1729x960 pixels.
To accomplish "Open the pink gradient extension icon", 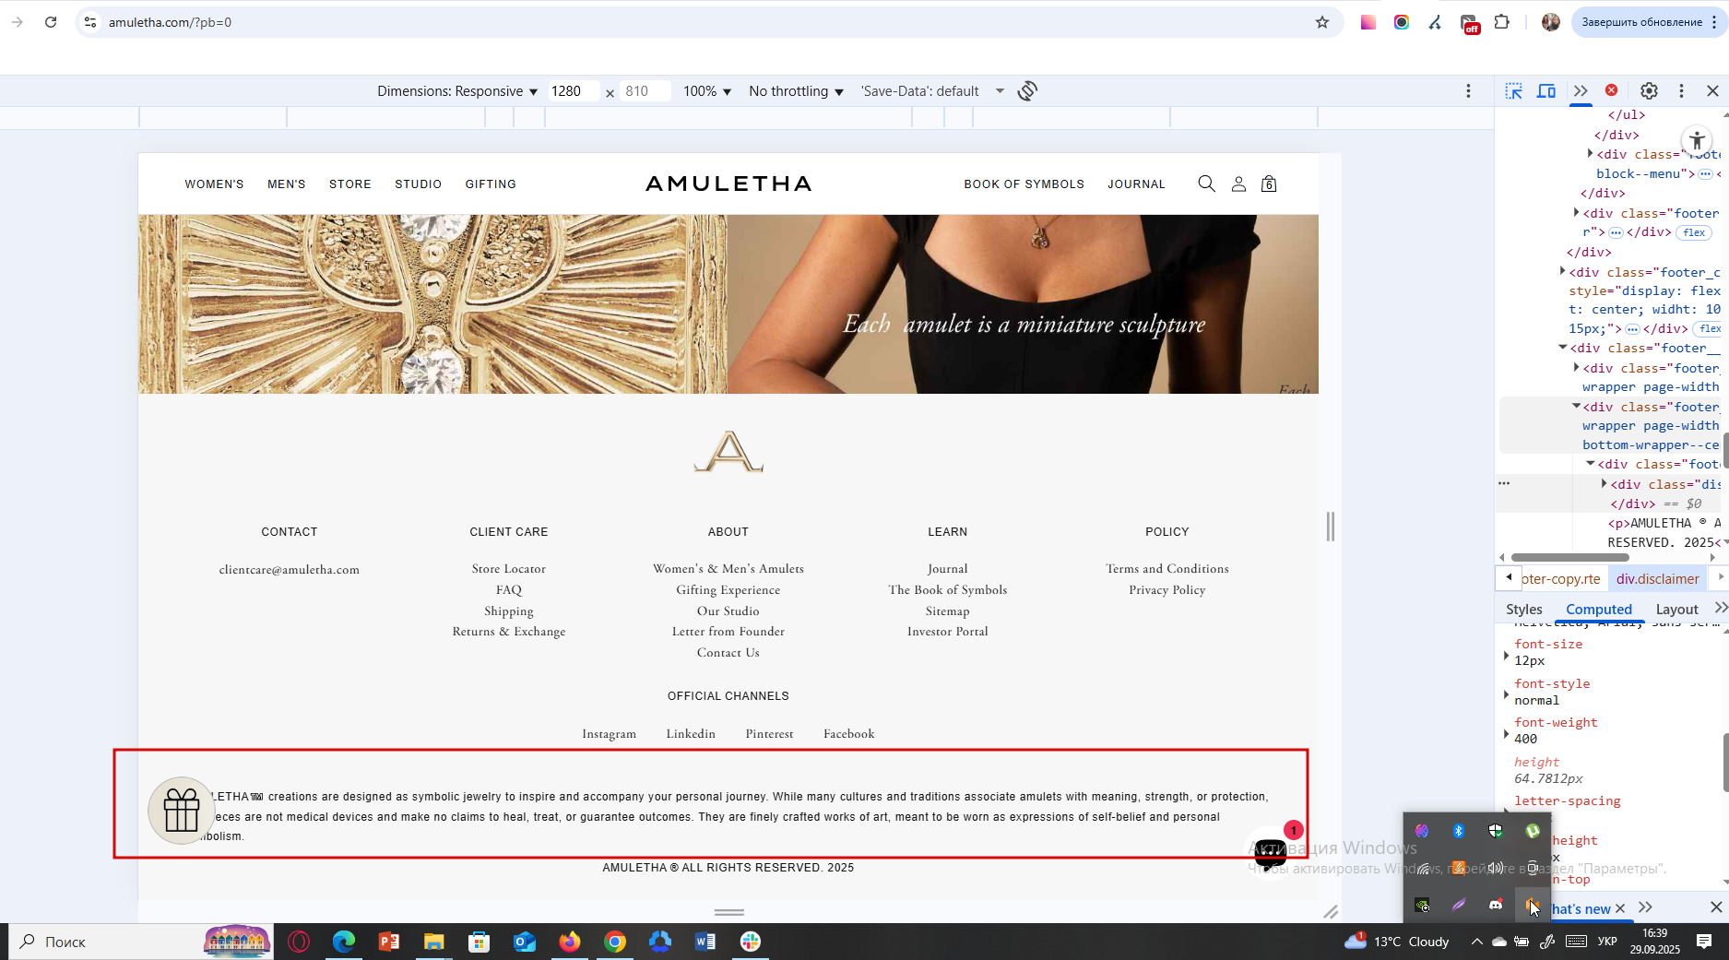I will 1368,22.
